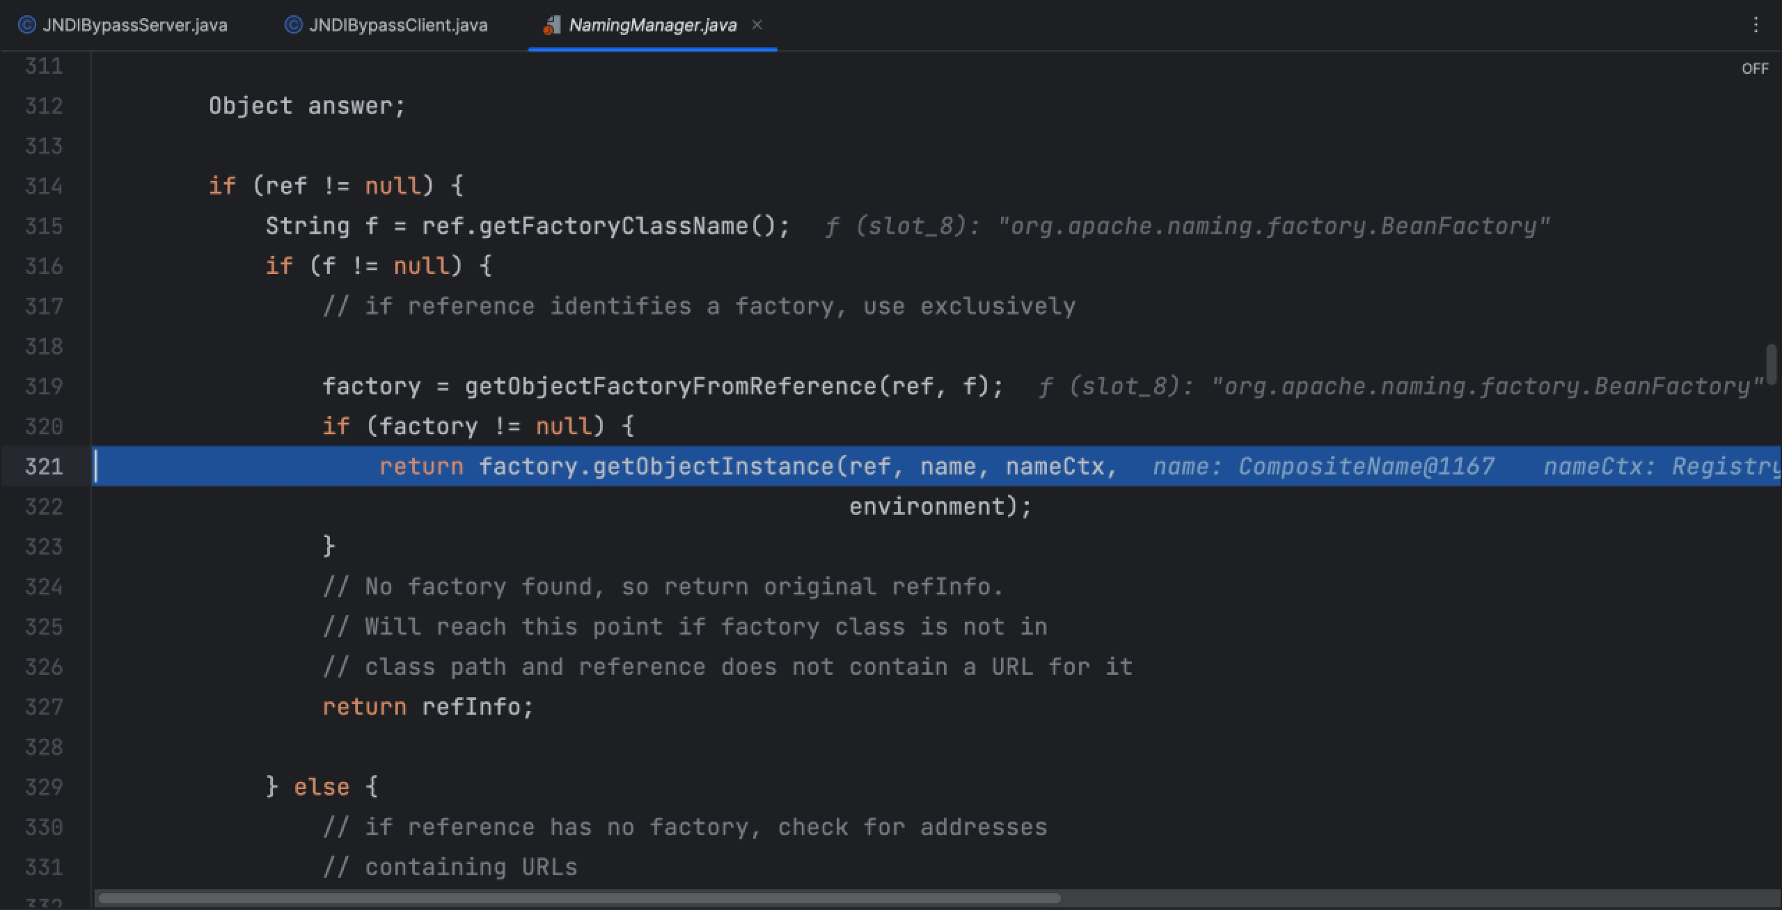Image resolution: width=1782 pixels, height=910 pixels.
Task: Click 'if (f != null) {' on line 316
Action: (x=379, y=266)
